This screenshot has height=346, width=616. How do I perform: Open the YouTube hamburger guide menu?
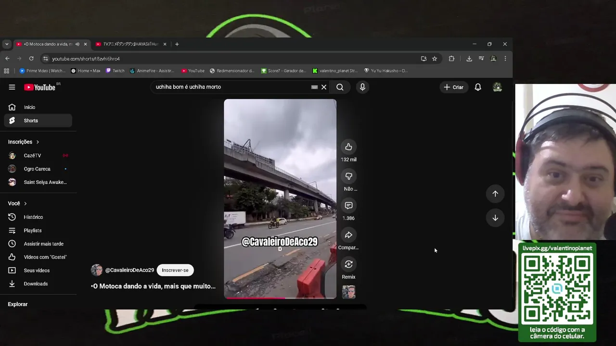click(x=12, y=87)
